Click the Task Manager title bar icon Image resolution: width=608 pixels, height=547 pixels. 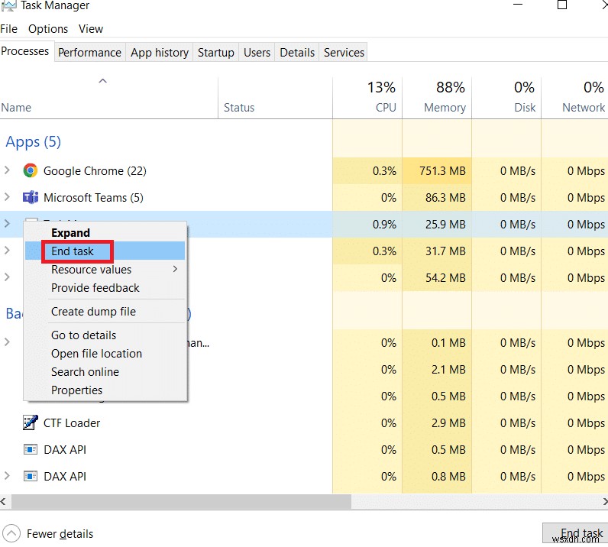8,5
